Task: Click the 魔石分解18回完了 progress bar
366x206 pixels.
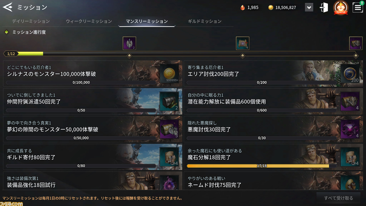Action: tap(262, 166)
